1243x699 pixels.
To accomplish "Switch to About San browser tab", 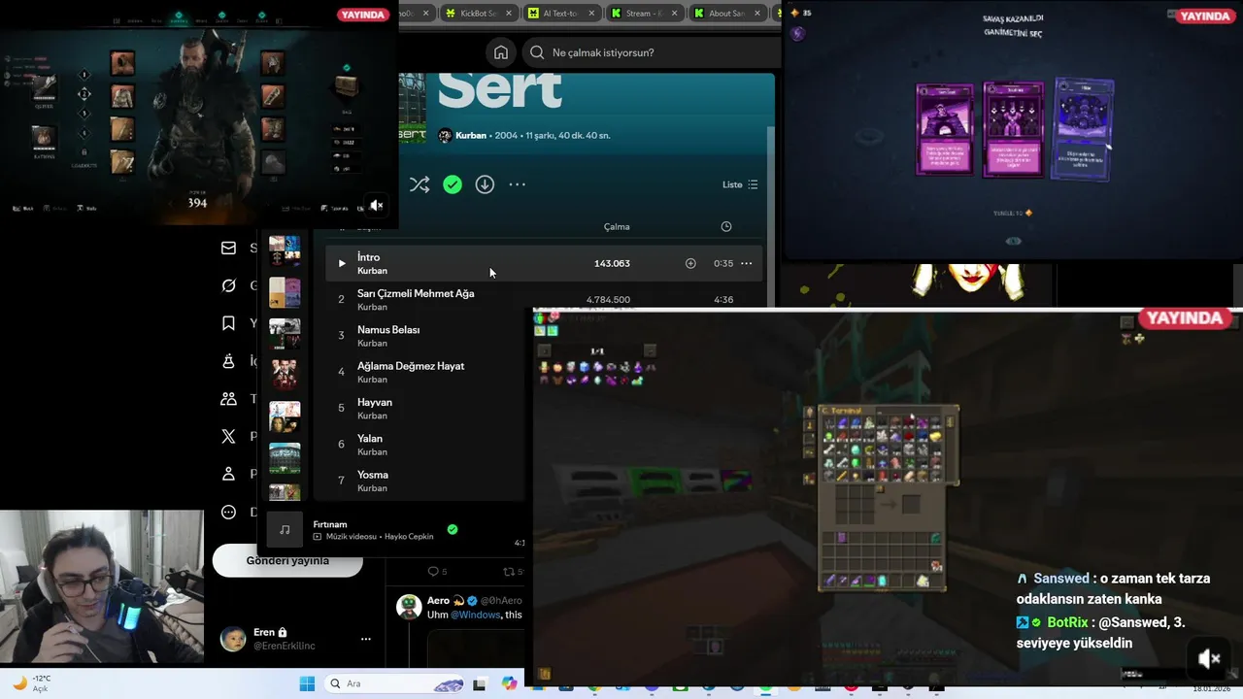I will click(726, 13).
